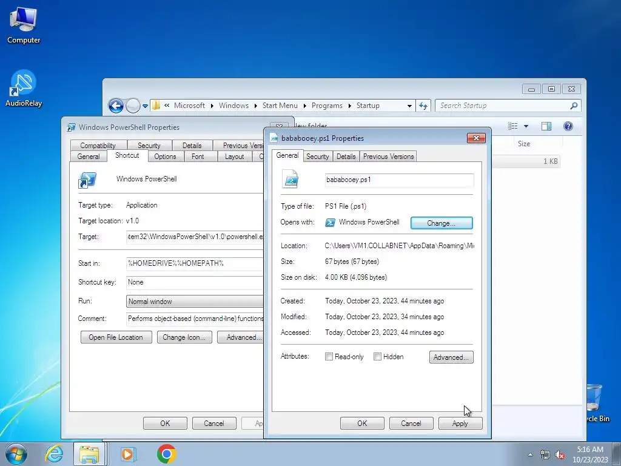Click Cancel in PowerShell Properties dialog
Screen dimensions: 621x466
214,423
